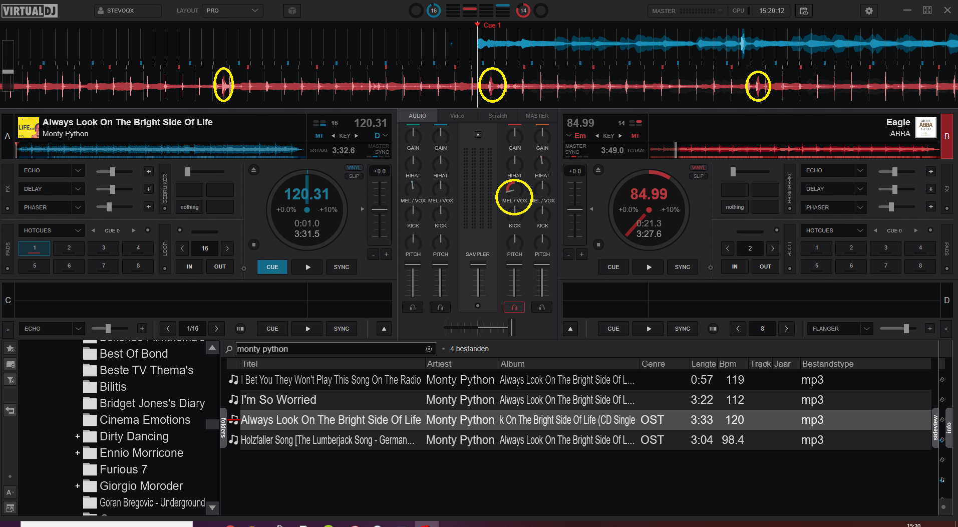
Task: Click the STEVOQX user login button
Action: (x=128, y=11)
